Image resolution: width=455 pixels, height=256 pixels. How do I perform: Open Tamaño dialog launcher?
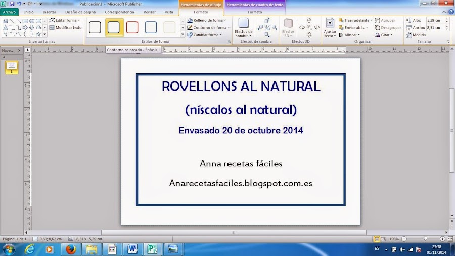pos(448,42)
